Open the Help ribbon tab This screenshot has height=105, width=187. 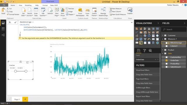(37, 5)
